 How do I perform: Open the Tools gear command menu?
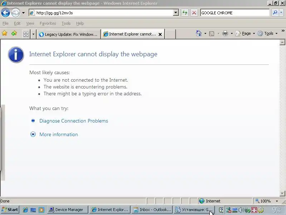[267, 33]
